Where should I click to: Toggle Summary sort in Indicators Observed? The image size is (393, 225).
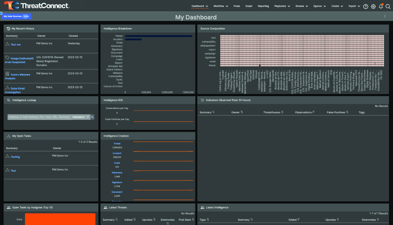click(x=213, y=112)
